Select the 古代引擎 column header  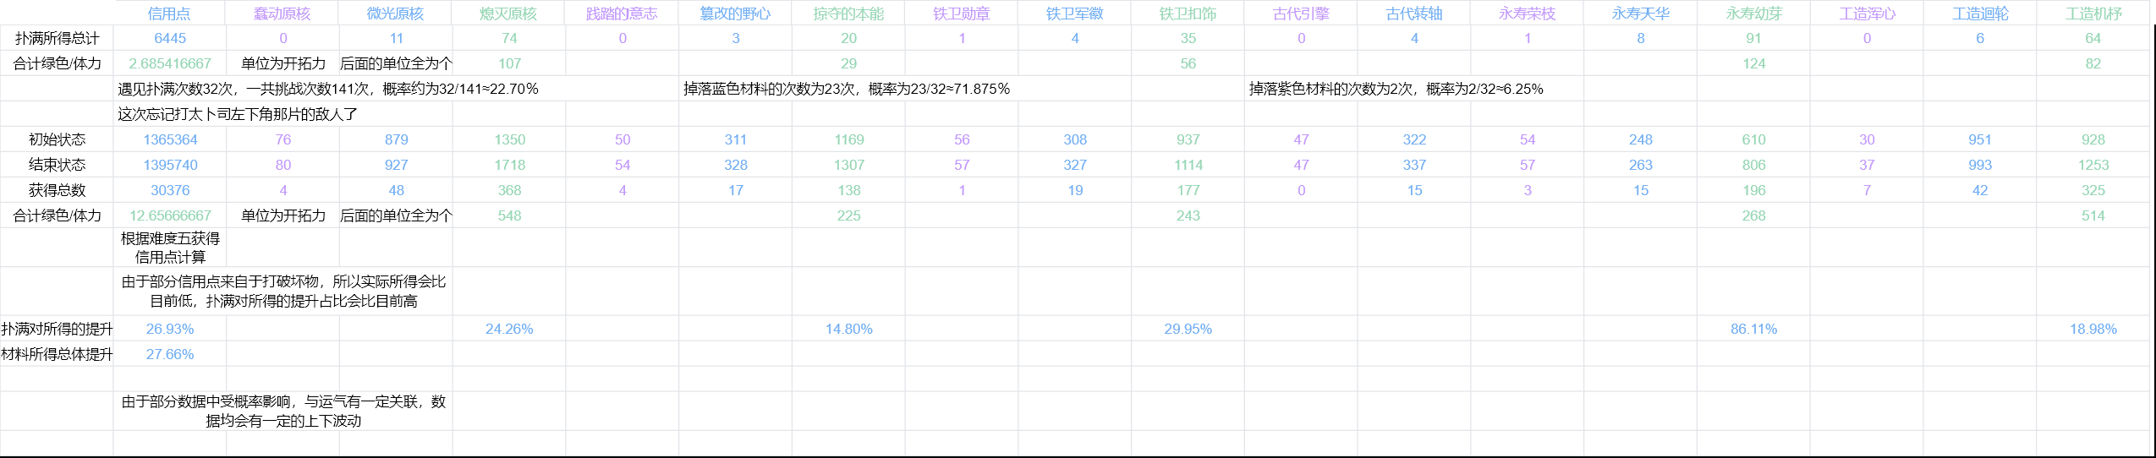tap(1301, 14)
